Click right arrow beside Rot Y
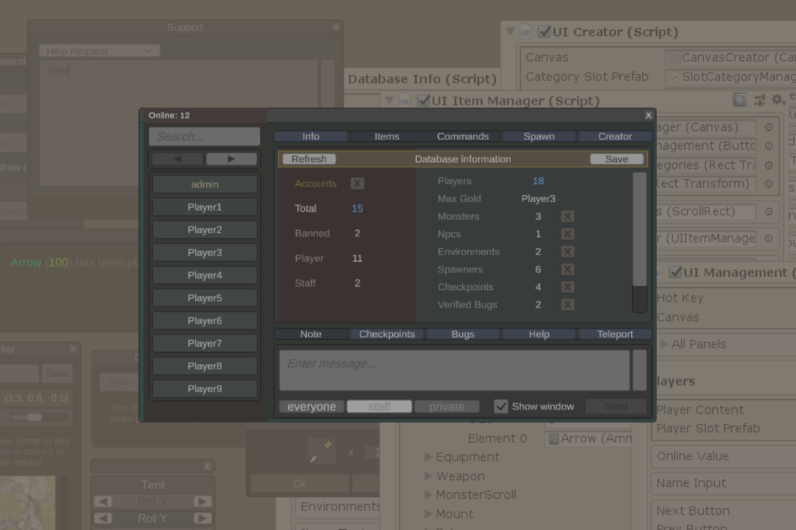 [203, 518]
